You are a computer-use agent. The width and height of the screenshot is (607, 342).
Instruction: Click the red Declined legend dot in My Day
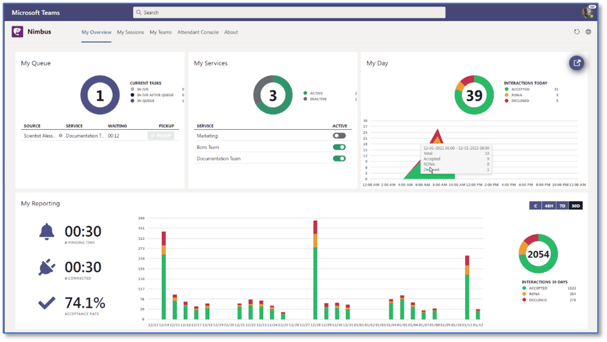507,101
